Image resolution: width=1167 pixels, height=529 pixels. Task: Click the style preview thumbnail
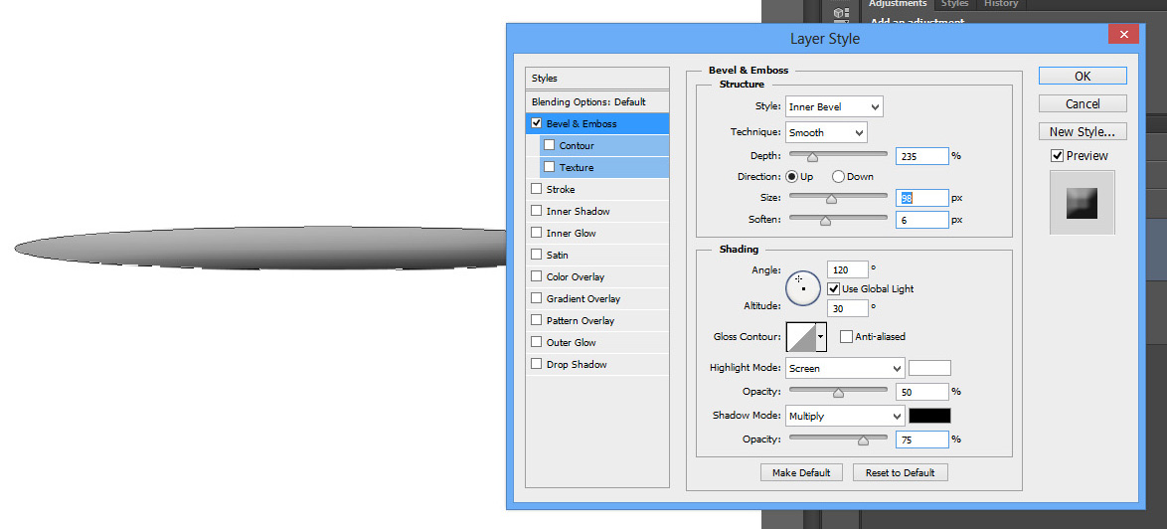point(1082,202)
